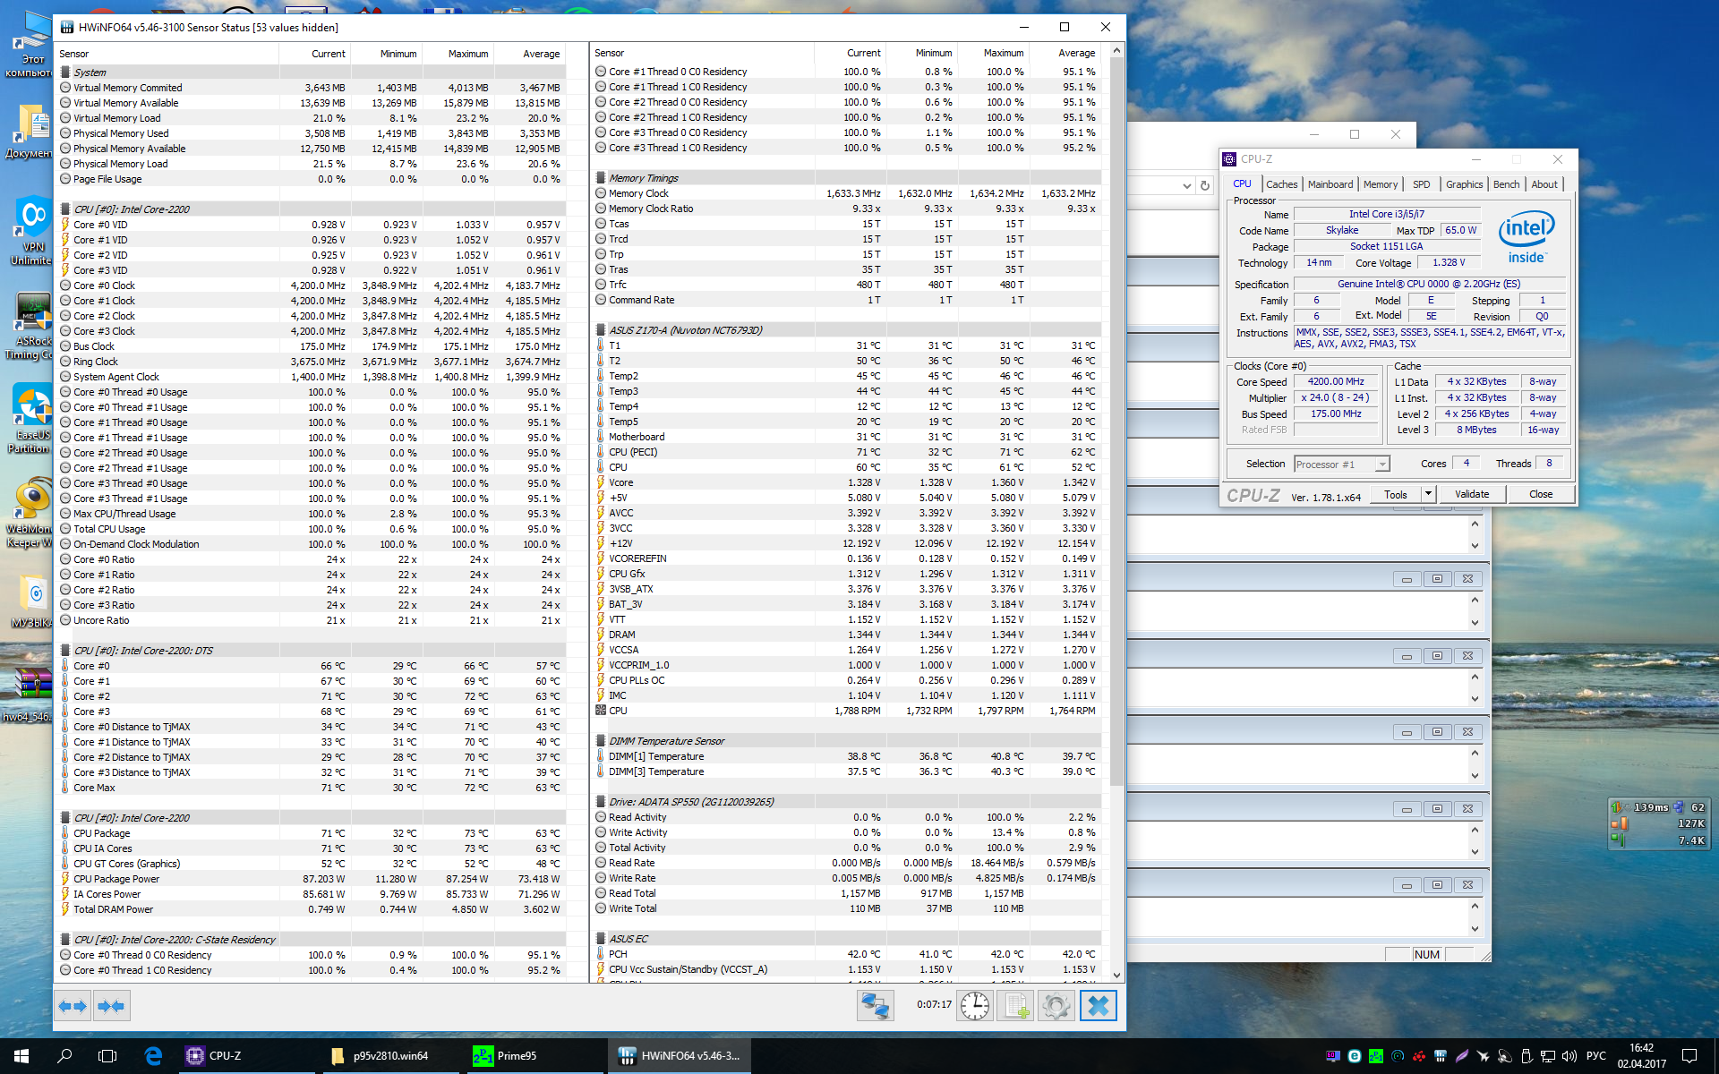Open the SPD tab in CPU-Z
Image resolution: width=1719 pixels, height=1074 pixels.
1421,184
